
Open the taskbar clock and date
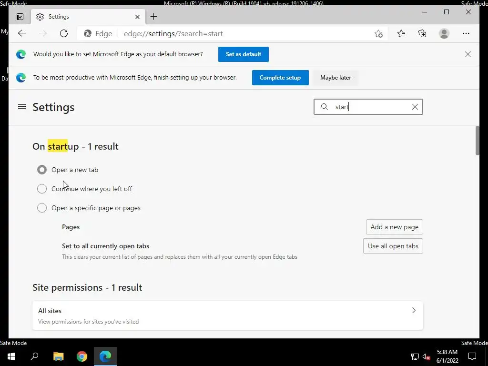(x=447, y=356)
